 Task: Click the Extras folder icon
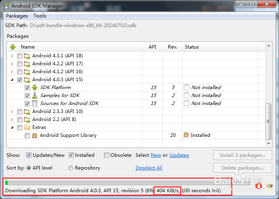(x=27, y=127)
